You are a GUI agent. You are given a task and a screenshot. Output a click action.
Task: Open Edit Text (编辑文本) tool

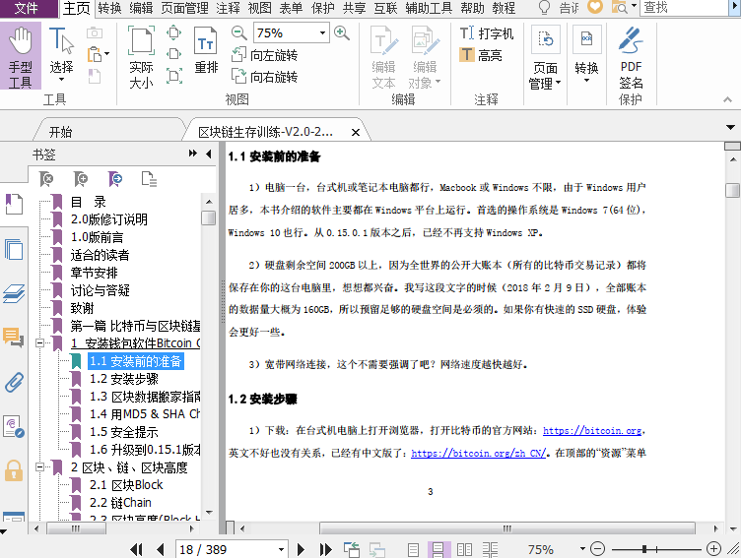click(383, 57)
